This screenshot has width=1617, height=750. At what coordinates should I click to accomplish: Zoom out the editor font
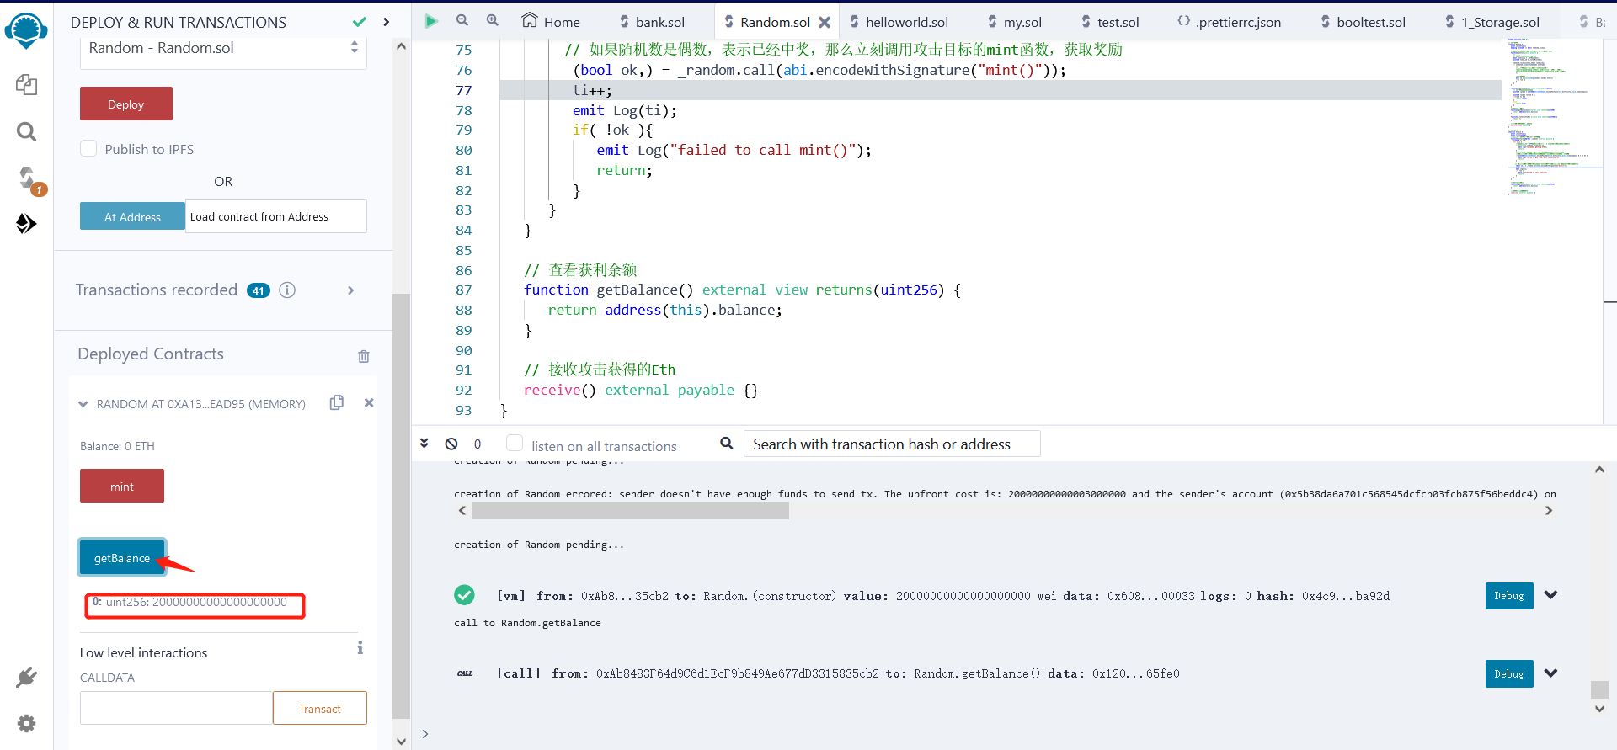pyautogui.click(x=462, y=20)
